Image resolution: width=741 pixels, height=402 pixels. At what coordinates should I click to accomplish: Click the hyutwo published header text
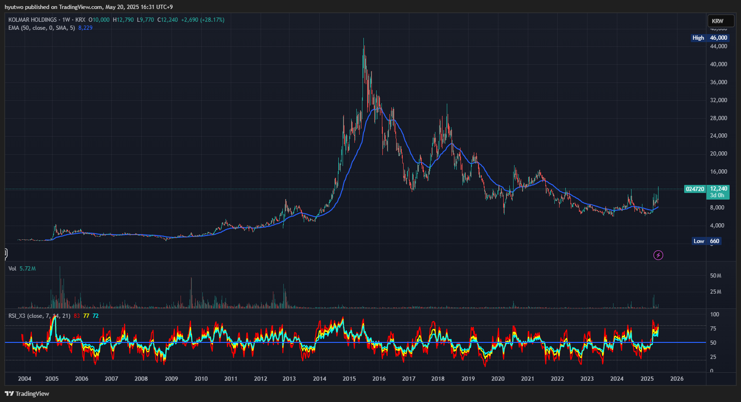point(89,7)
